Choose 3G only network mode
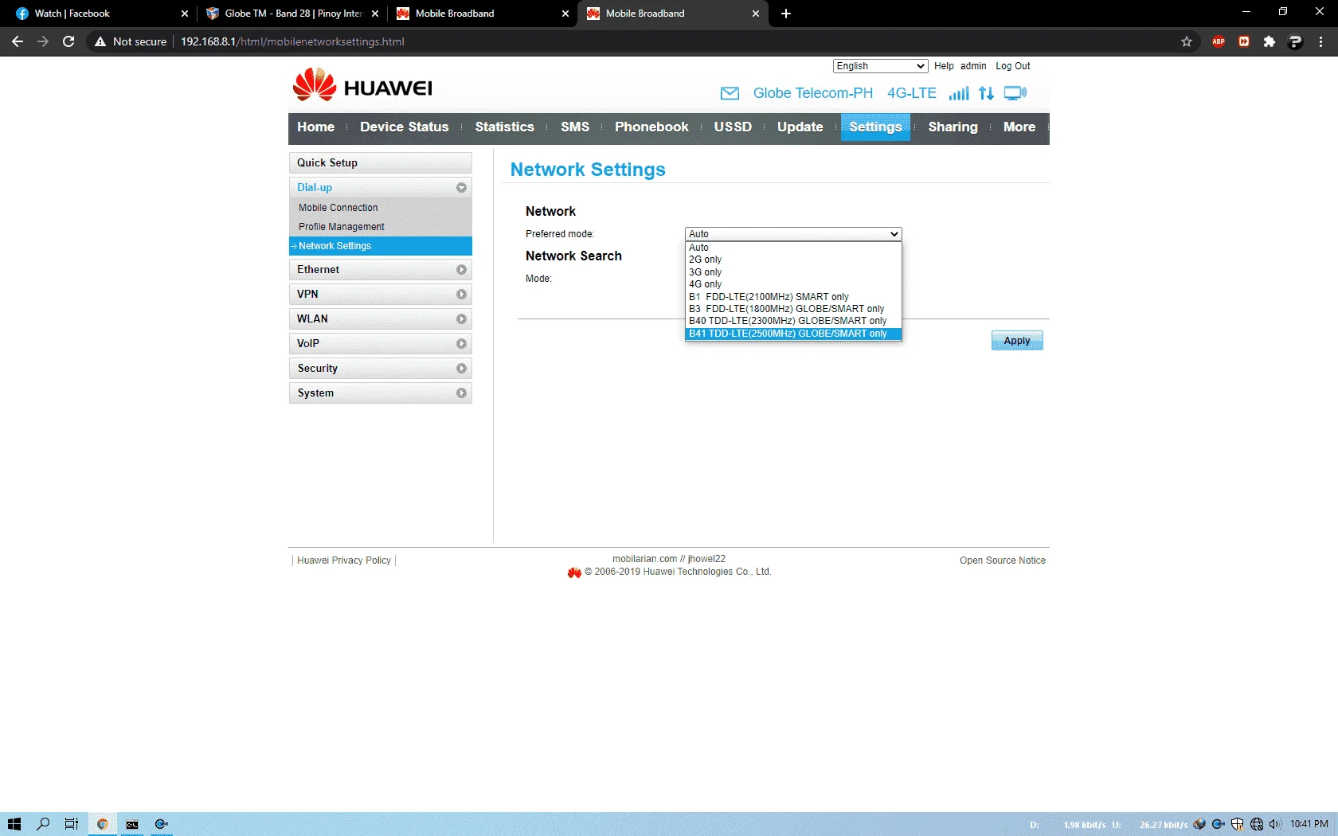The width and height of the screenshot is (1338, 836). pos(793,272)
